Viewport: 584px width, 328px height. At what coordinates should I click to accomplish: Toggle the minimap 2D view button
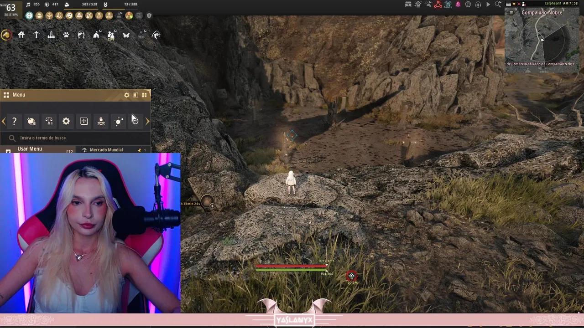click(511, 12)
